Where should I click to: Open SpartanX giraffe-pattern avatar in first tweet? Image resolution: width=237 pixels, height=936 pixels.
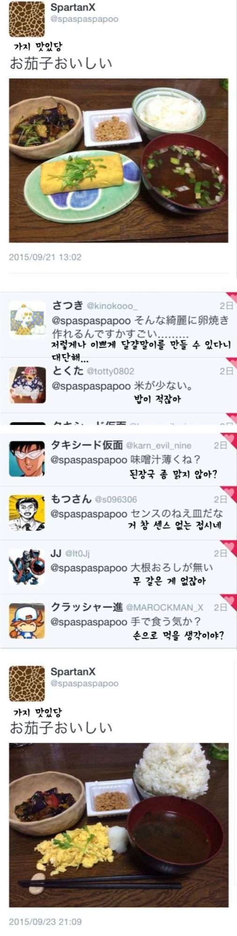click(27, 19)
